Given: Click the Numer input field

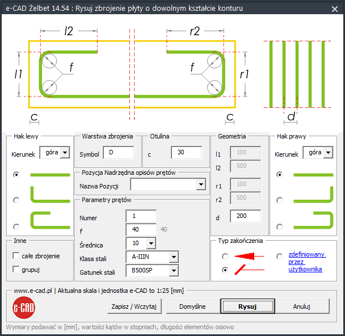Looking at the screenshot, I should pos(141,216).
